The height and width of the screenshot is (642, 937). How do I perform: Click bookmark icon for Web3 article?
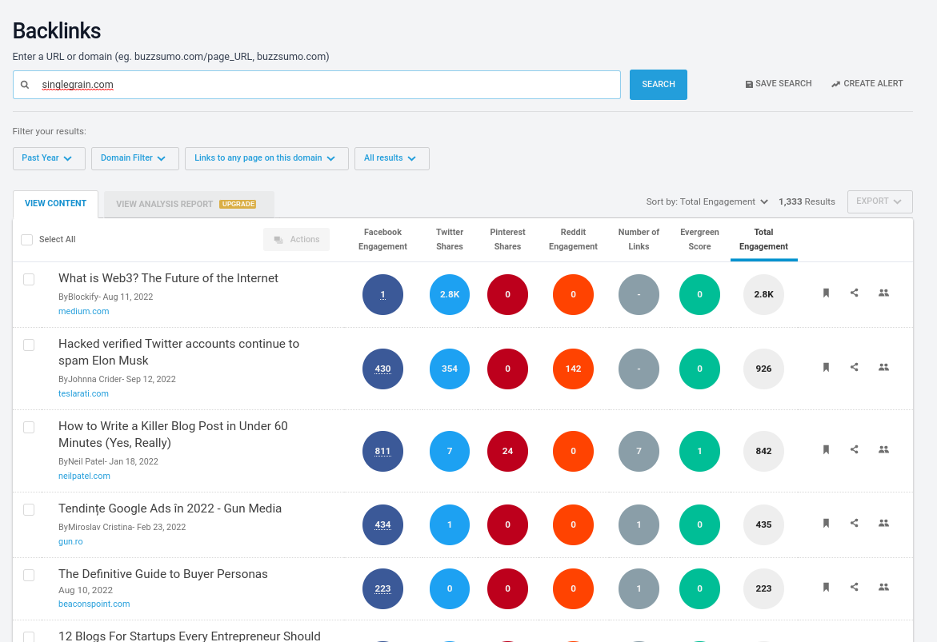tap(826, 293)
